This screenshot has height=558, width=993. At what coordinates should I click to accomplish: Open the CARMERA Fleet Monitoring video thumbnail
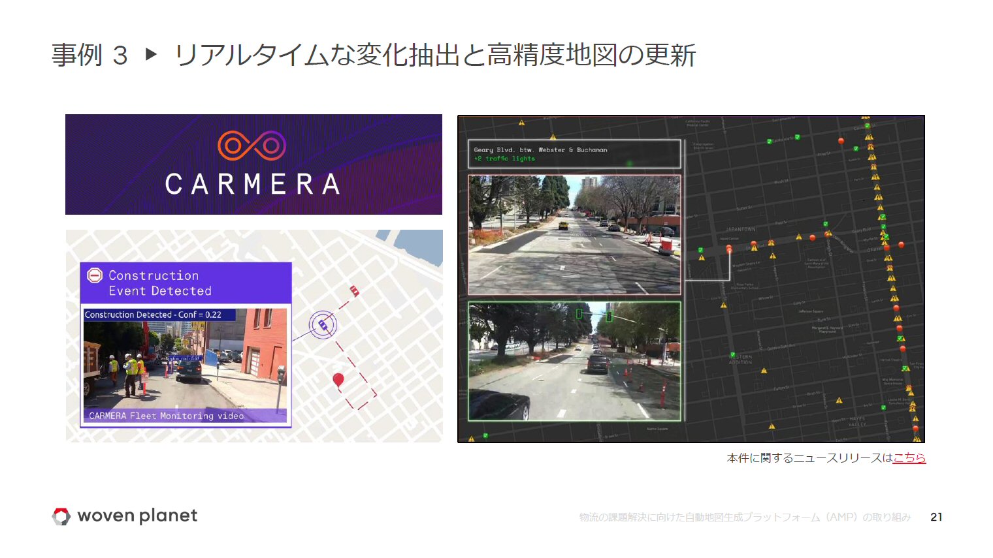coord(185,365)
